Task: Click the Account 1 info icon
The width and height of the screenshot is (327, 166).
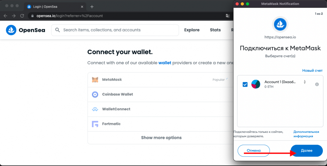Action: click(x=317, y=84)
